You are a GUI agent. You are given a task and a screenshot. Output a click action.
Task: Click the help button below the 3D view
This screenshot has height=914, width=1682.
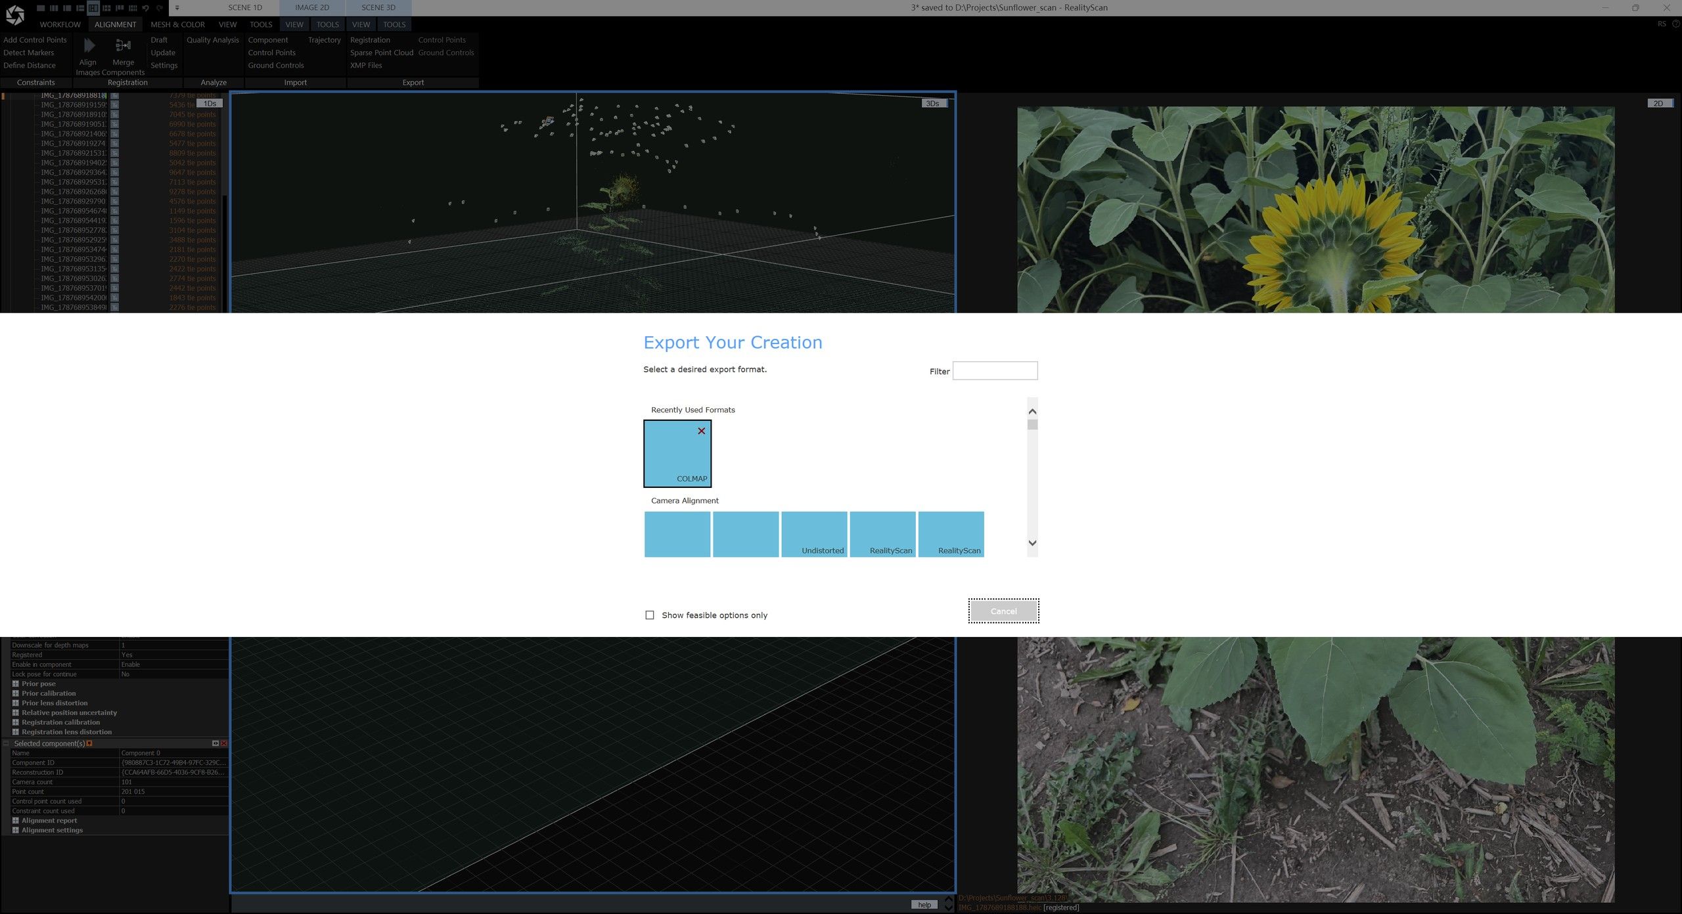click(x=924, y=904)
